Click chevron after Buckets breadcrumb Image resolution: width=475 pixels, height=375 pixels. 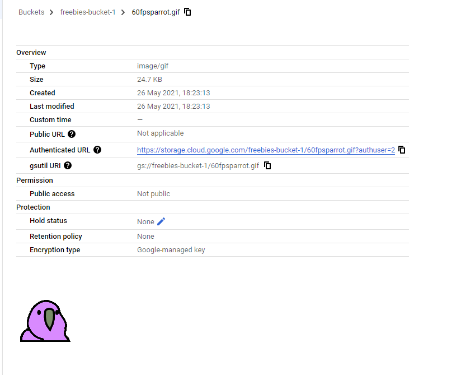(x=52, y=12)
